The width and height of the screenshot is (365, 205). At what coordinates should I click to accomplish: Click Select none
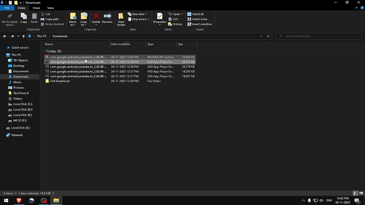[197, 19]
